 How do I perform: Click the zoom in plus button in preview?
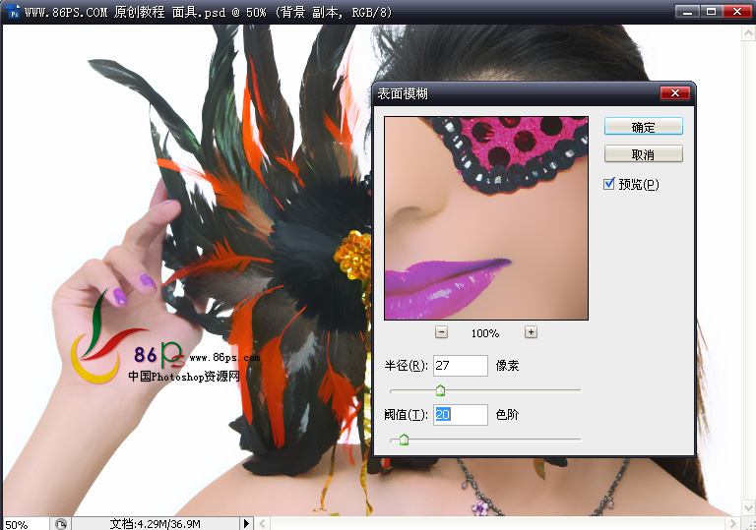[x=531, y=332]
